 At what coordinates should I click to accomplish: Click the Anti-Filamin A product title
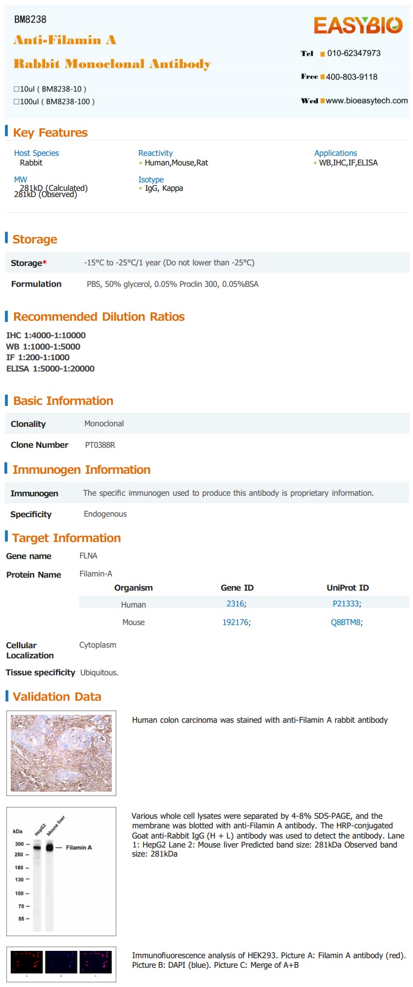(65, 40)
